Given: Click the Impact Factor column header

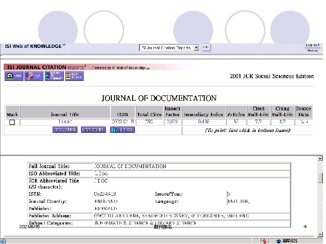Looking at the screenshot, I should click(x=172, y=112).
